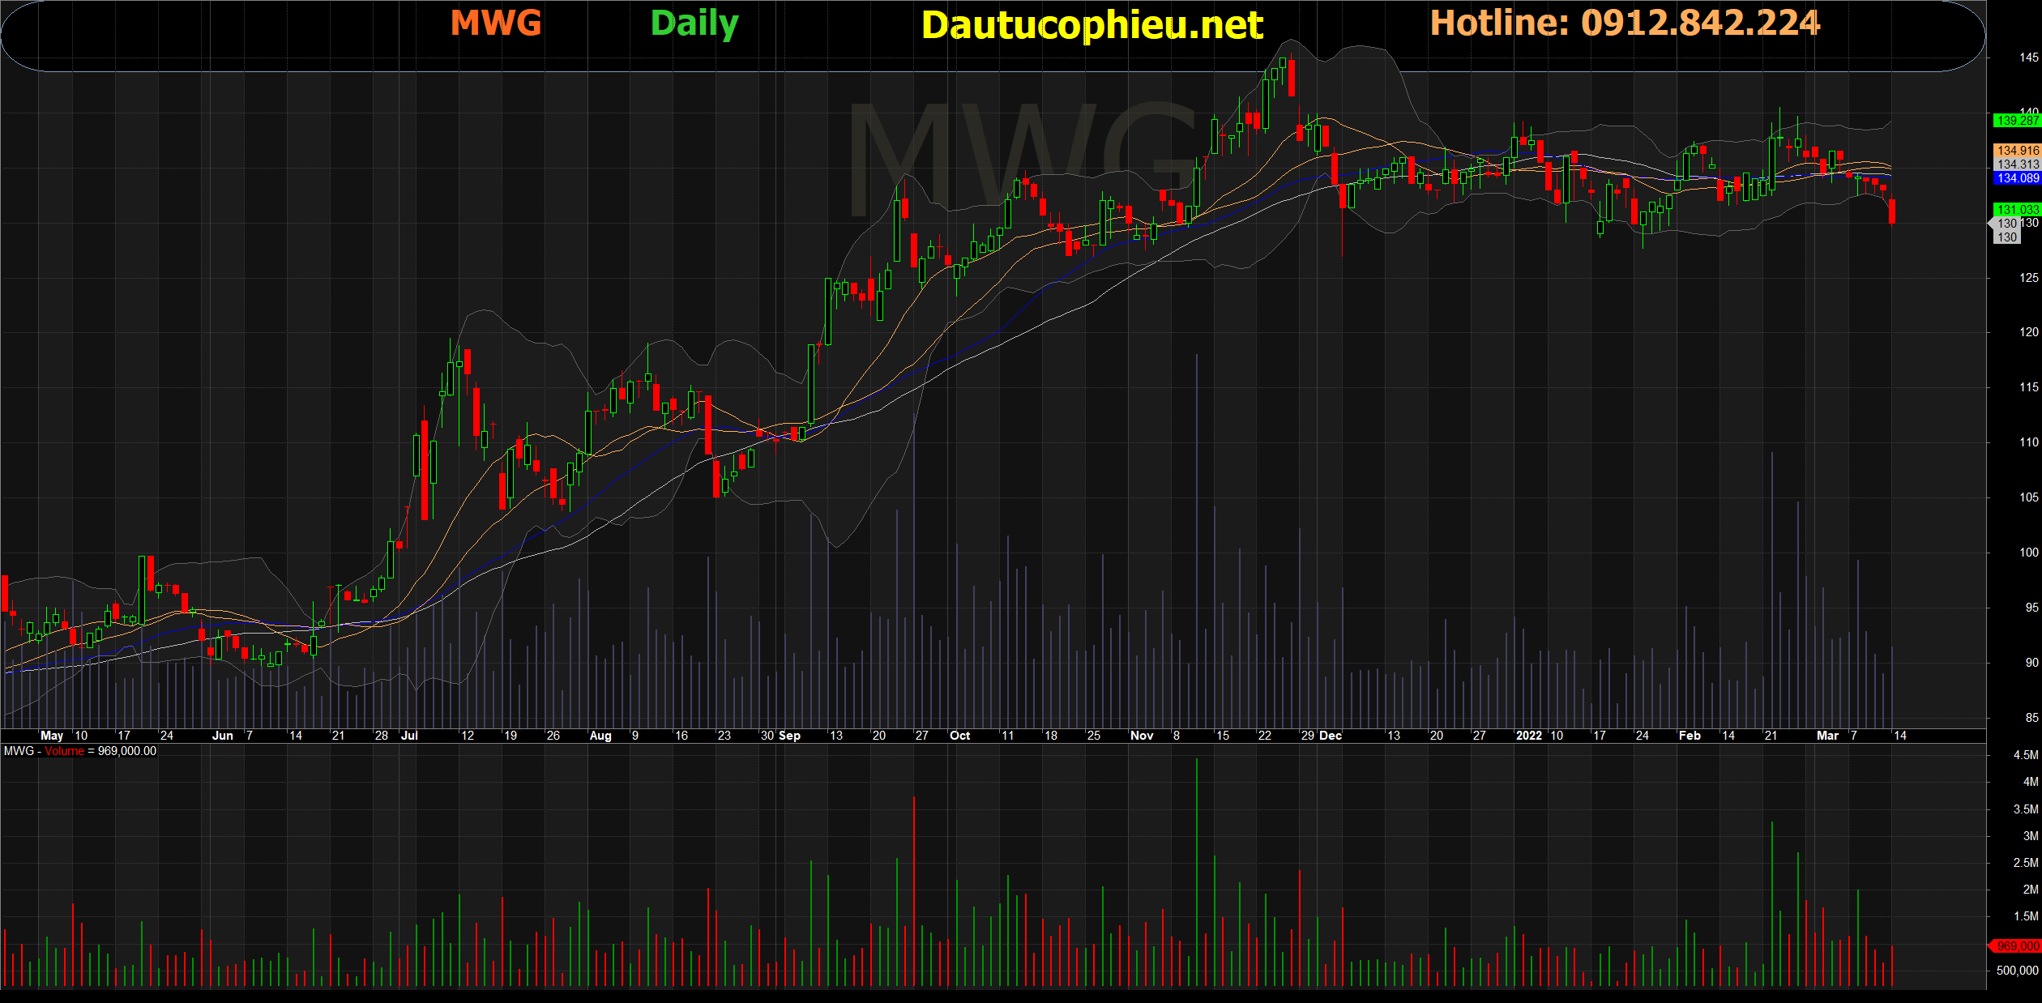
Task: Click the tallest green volume bar
Action: (x=1196, y=871)
